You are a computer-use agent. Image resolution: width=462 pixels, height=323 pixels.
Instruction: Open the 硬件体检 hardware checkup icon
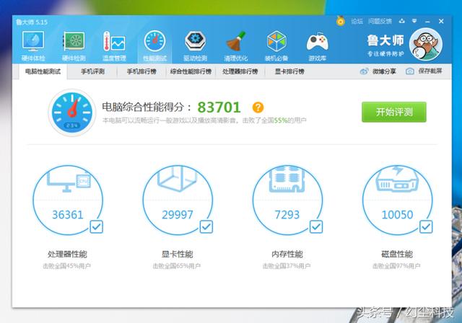[33, 46]
